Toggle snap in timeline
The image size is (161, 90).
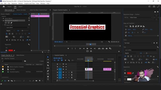(58, 60)
